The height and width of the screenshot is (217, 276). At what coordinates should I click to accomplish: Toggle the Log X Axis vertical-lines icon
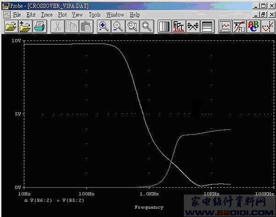pyautogui.click(x=165, y=27)
